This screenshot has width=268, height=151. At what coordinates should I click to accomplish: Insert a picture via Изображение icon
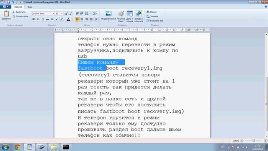[108, 14]
